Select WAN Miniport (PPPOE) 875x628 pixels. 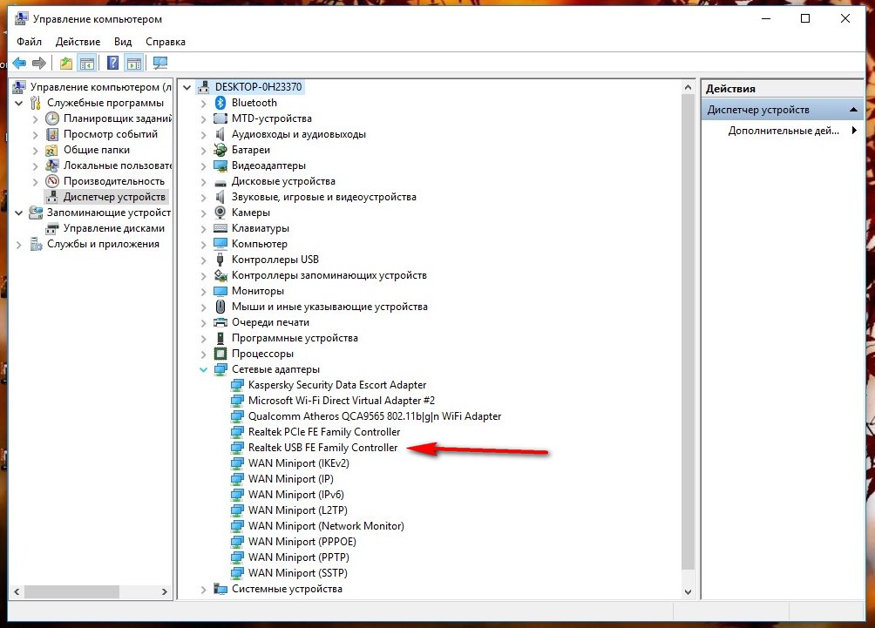pos(302,542)
